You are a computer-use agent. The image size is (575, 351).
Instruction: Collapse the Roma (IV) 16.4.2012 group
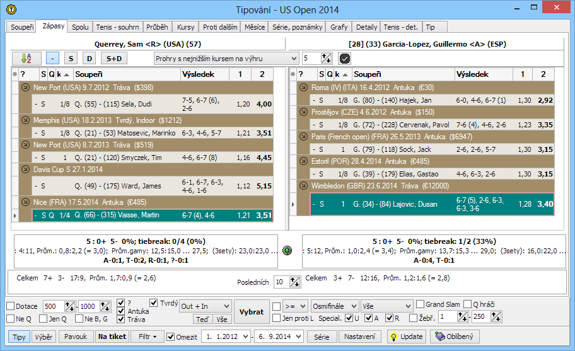pos(303,87)
